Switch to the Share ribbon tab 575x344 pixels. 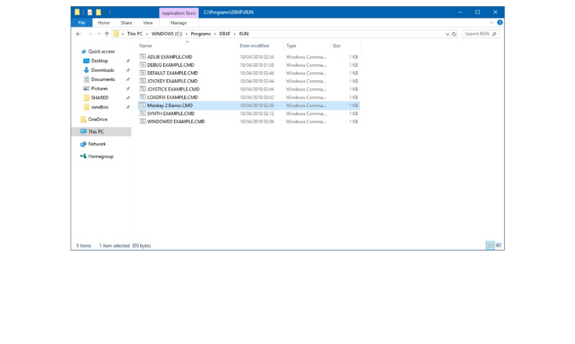click(126, 23)
